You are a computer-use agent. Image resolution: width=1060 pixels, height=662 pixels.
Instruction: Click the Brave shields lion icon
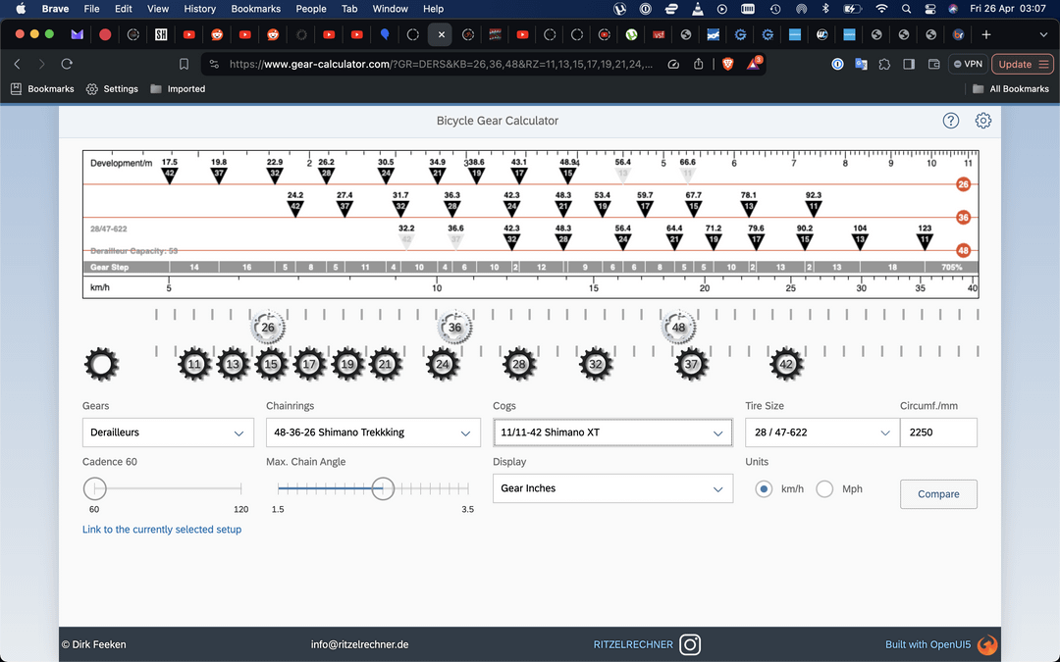pos(727,64)
